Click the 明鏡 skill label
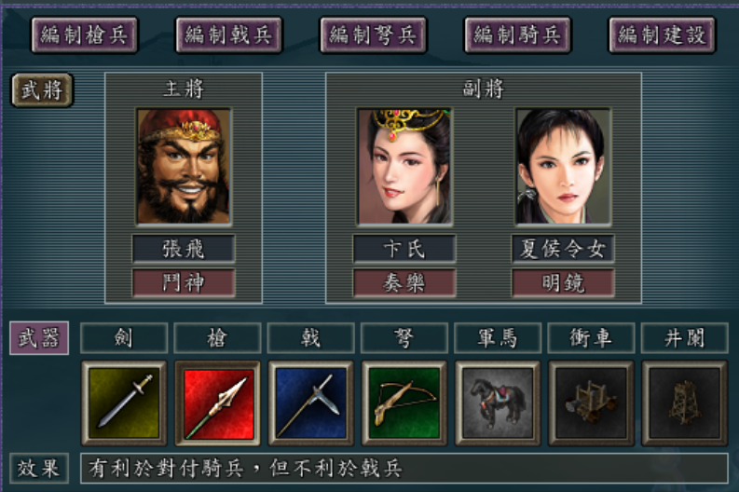The height and width of the screenshot is (492, 739). click(563, 282)
